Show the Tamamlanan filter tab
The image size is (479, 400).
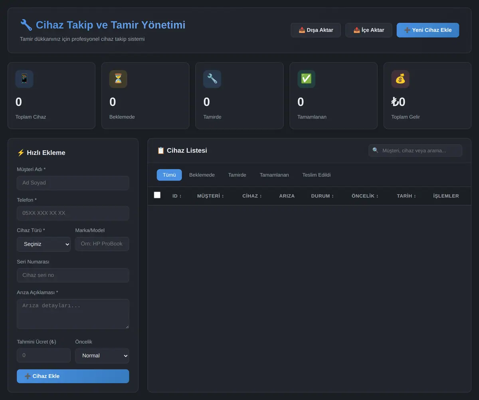pos(274,175)
